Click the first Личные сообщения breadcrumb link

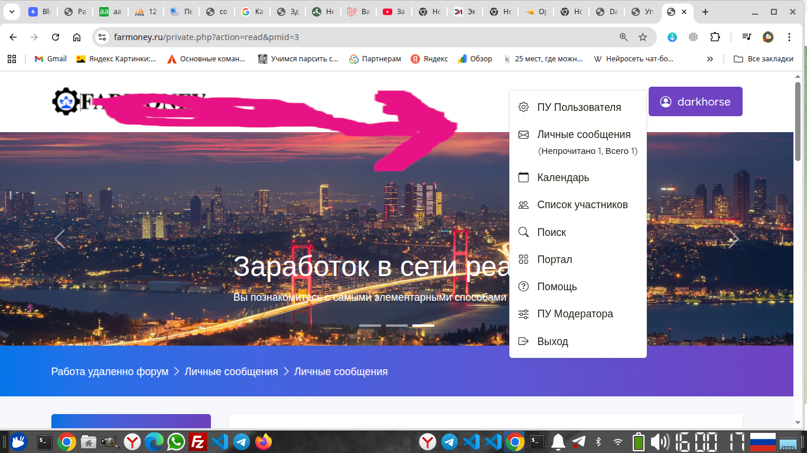click(231, 372)
